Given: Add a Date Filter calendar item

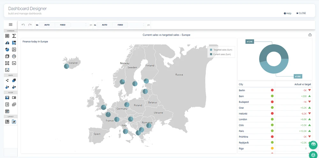Looking at the screenshot, I should [x=7, y=111].
